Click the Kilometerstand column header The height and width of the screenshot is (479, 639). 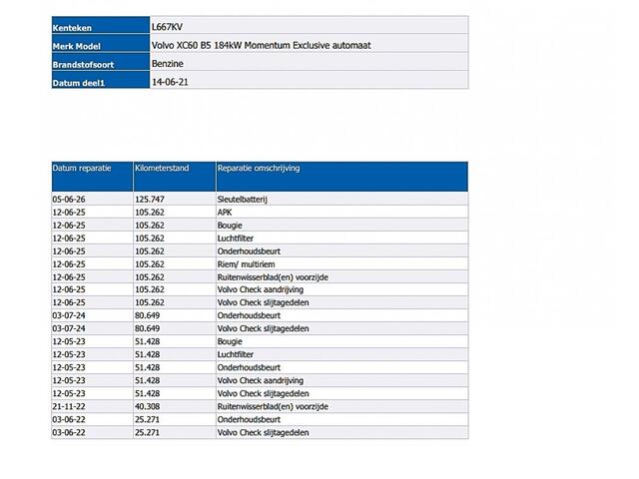click(175, 177)
